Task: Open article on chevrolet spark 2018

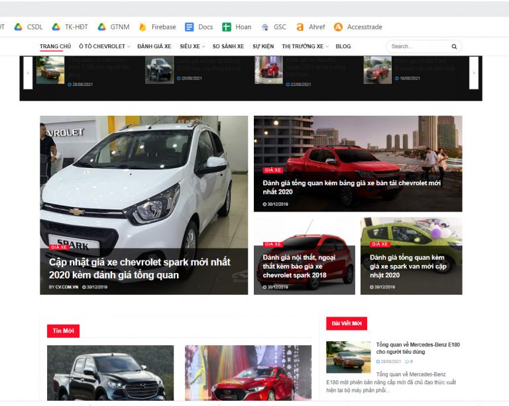Action: pos(299,266)
